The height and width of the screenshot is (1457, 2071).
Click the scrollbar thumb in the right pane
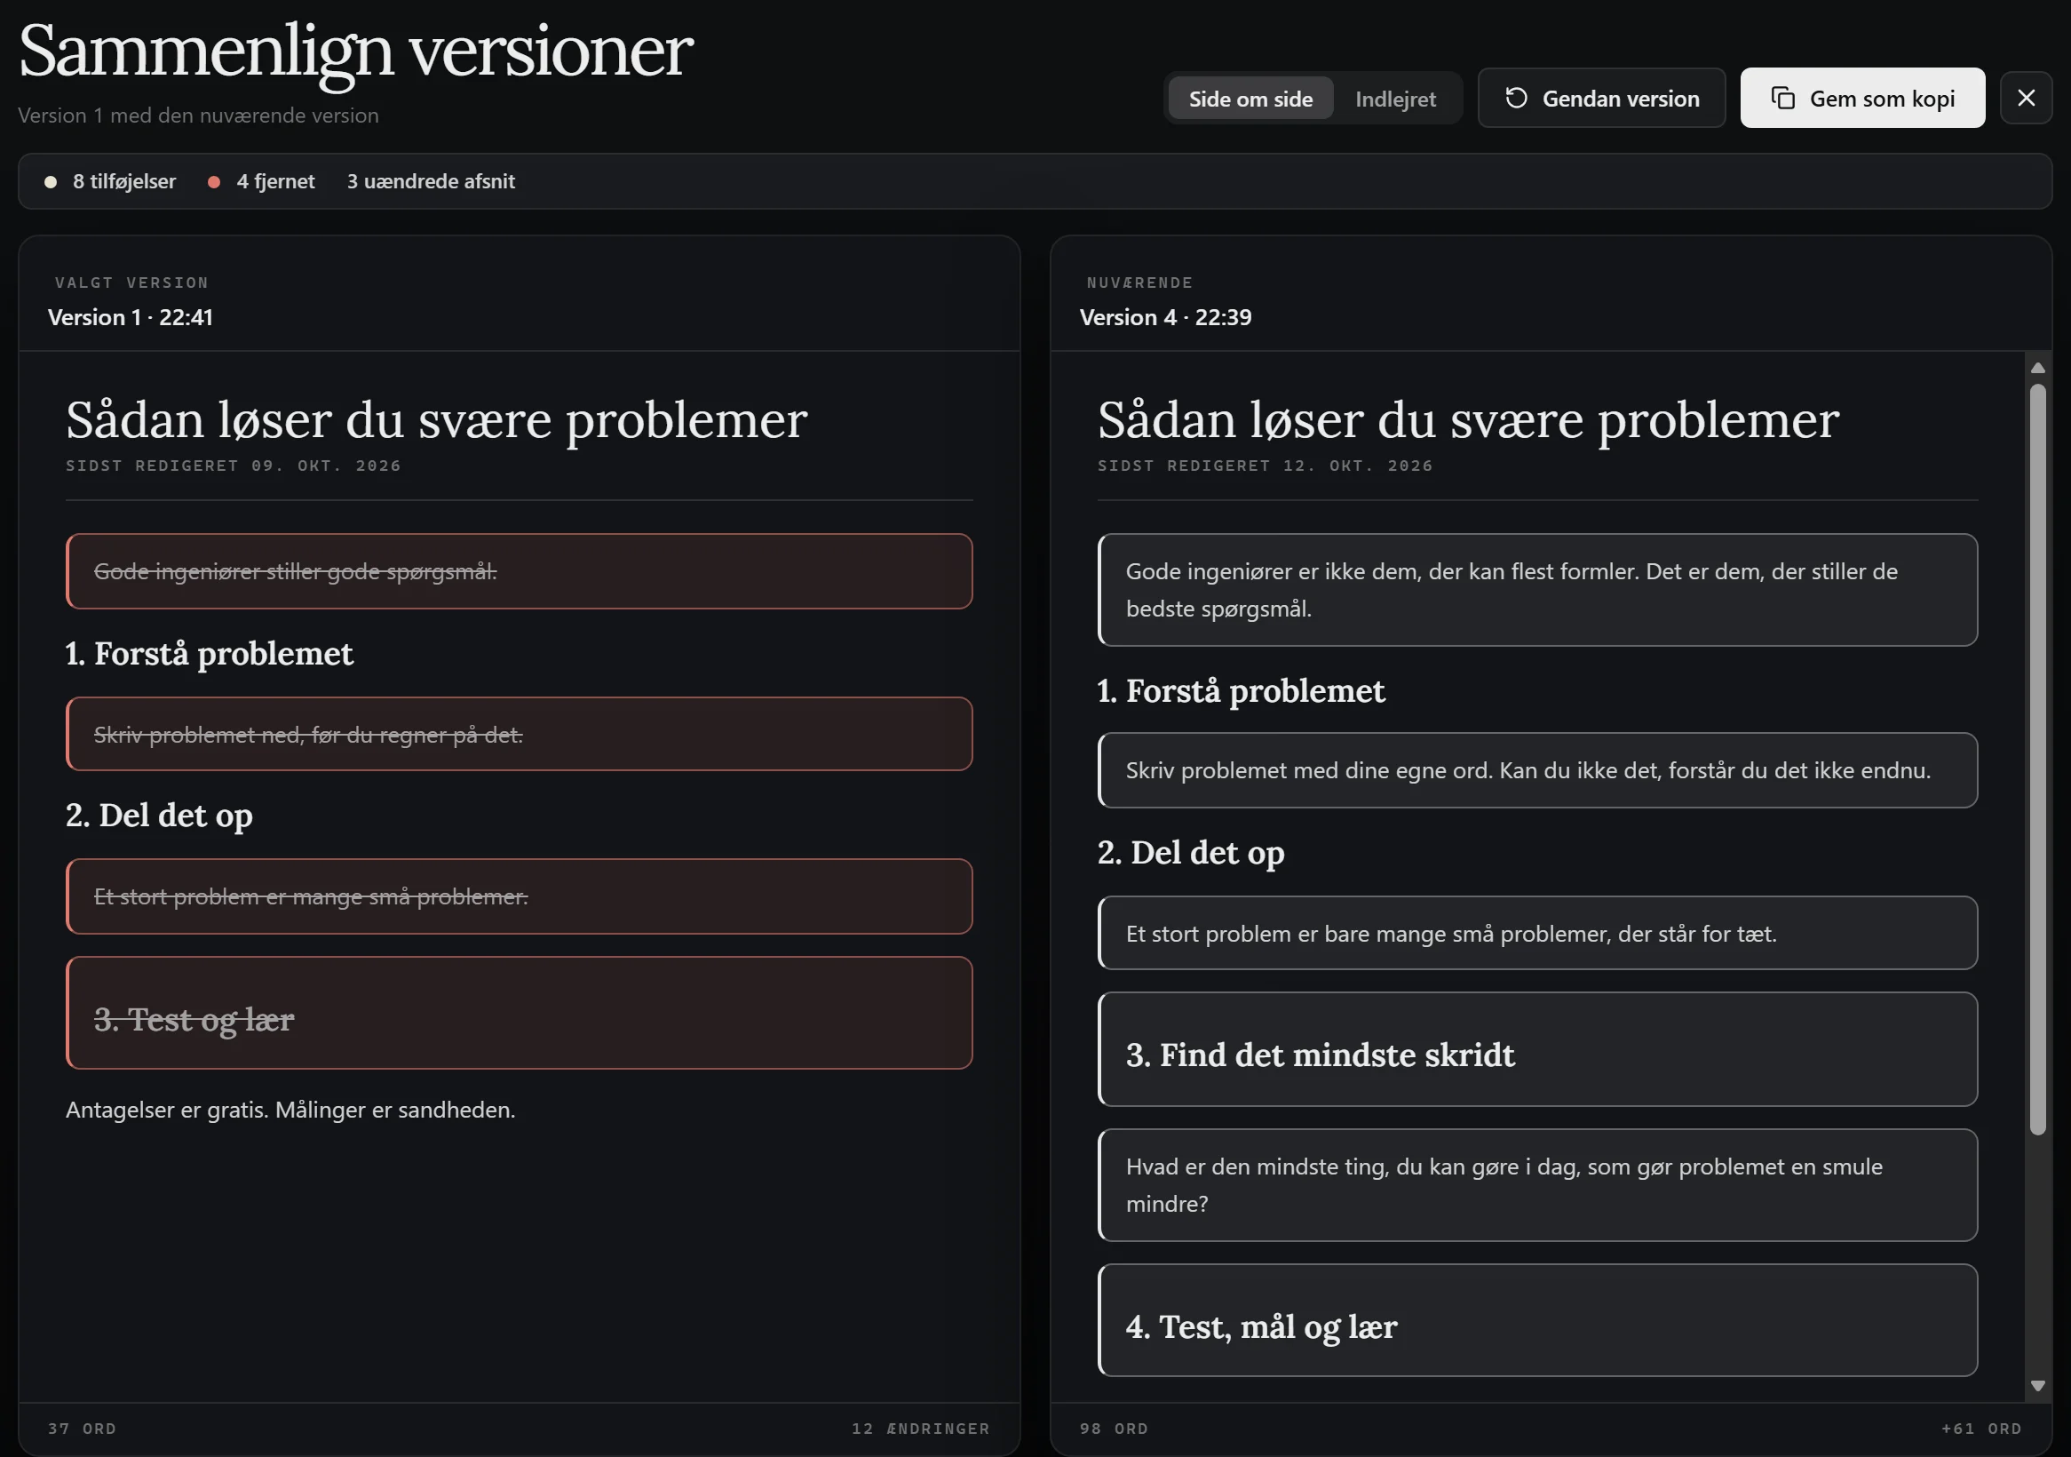2037,760
